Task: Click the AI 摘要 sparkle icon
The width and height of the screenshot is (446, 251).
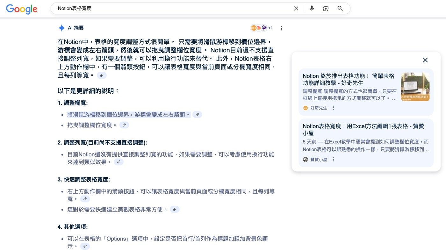Action: [61, 28]
